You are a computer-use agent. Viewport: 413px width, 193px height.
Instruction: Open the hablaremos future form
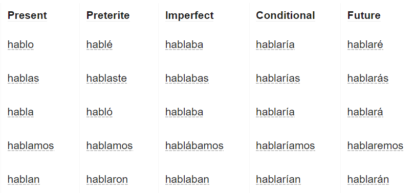[375, 146]
